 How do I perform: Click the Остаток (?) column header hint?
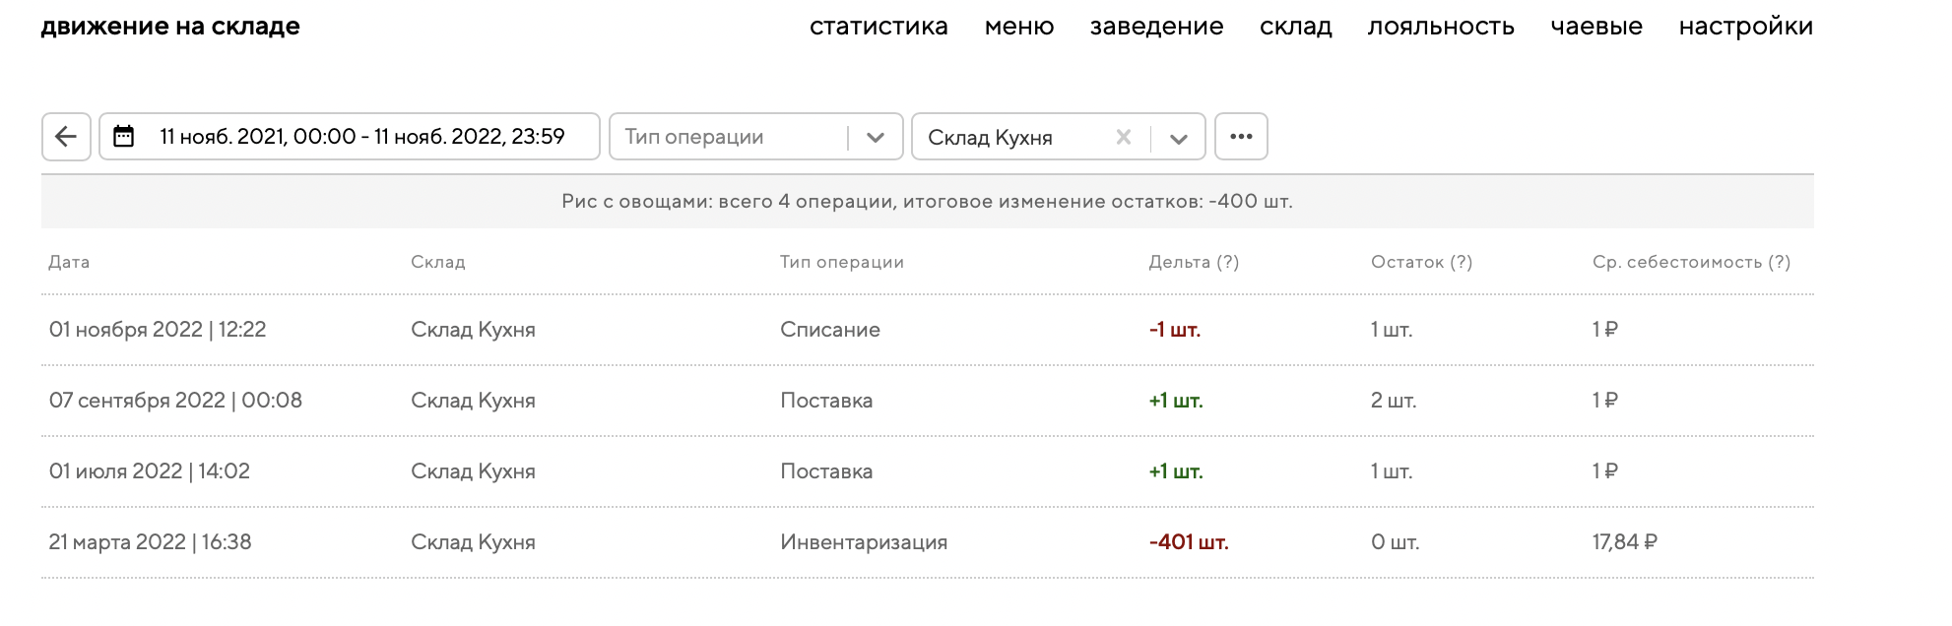[x=1461, y=262]
